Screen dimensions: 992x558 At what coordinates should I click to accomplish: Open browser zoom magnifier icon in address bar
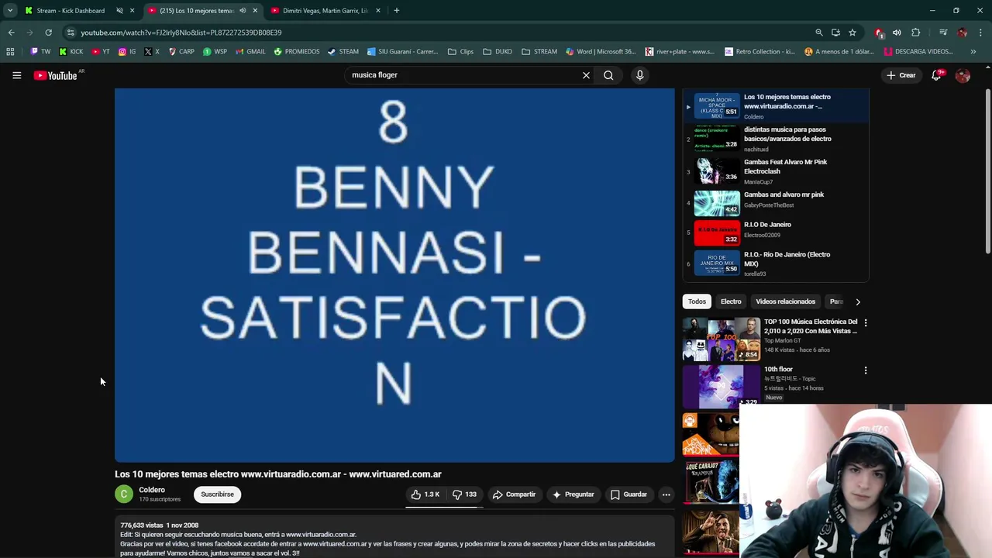tap(818, 33)
